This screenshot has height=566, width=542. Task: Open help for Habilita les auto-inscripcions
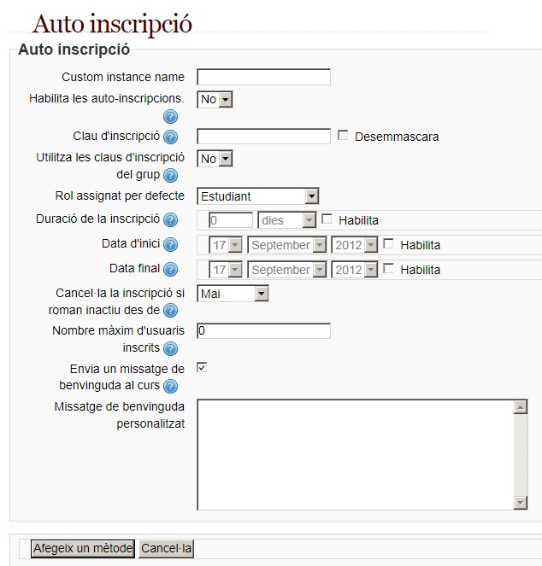(x=170, y=117)
